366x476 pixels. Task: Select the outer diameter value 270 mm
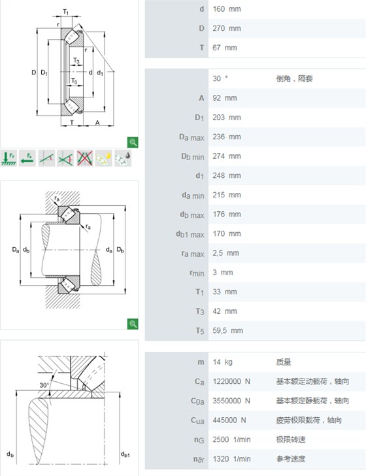click(227, 29)
